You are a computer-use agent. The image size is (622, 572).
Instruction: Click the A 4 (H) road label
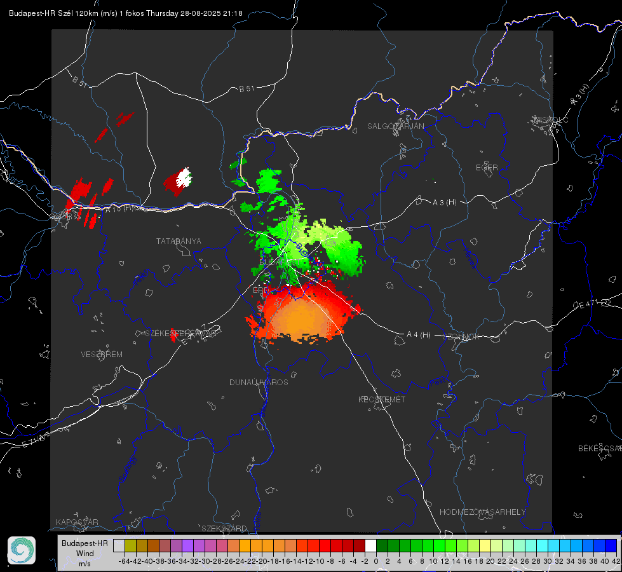[419, 335]
